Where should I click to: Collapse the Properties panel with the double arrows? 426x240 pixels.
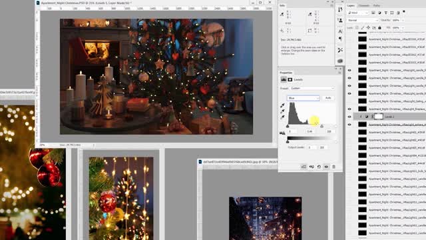click(x=335, y=69)
